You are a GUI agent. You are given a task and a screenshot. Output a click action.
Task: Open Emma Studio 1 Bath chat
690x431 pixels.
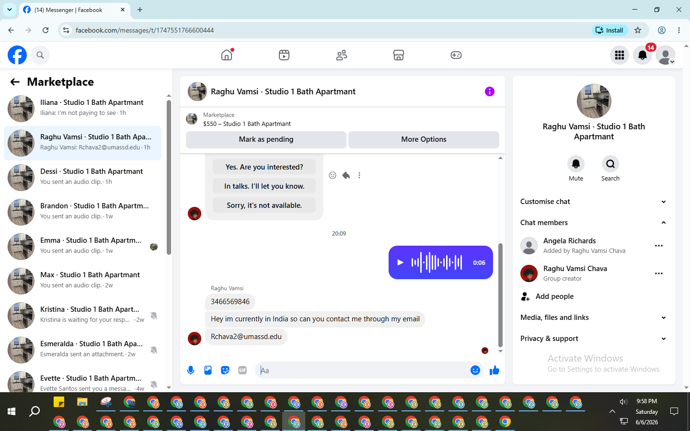[x=82, y=247]
